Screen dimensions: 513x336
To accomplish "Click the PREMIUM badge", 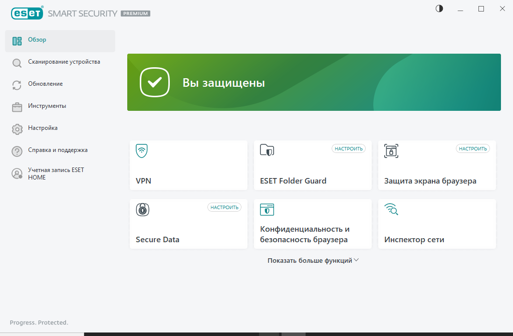I will point(135,14).
